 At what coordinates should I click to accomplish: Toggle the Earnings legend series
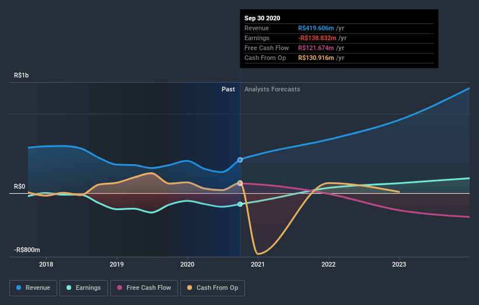click(83, 288)
